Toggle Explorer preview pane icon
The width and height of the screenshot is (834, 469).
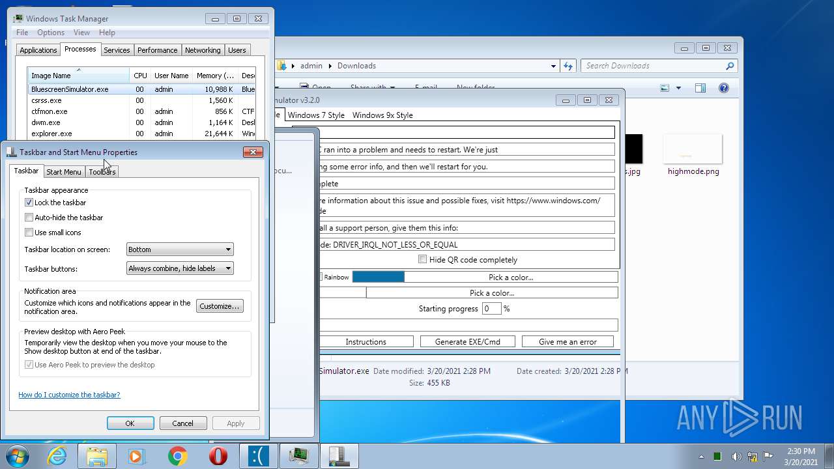[x=700, y=88]
